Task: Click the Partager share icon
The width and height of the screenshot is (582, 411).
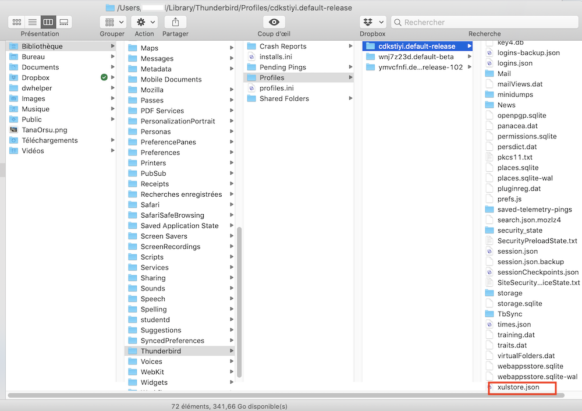Action: (175, 22)
